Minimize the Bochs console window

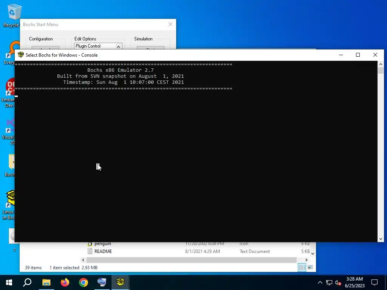click(341, 55)
